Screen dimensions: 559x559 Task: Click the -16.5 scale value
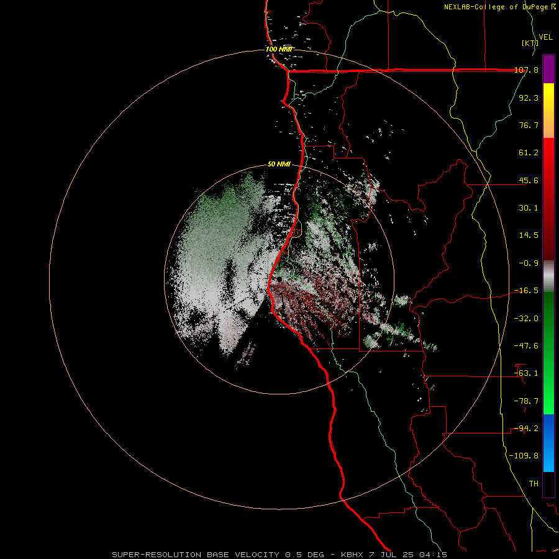[x=526, y=291]
